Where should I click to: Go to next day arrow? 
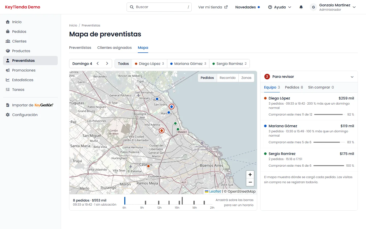pyautogui.click(x=107, y=64)
